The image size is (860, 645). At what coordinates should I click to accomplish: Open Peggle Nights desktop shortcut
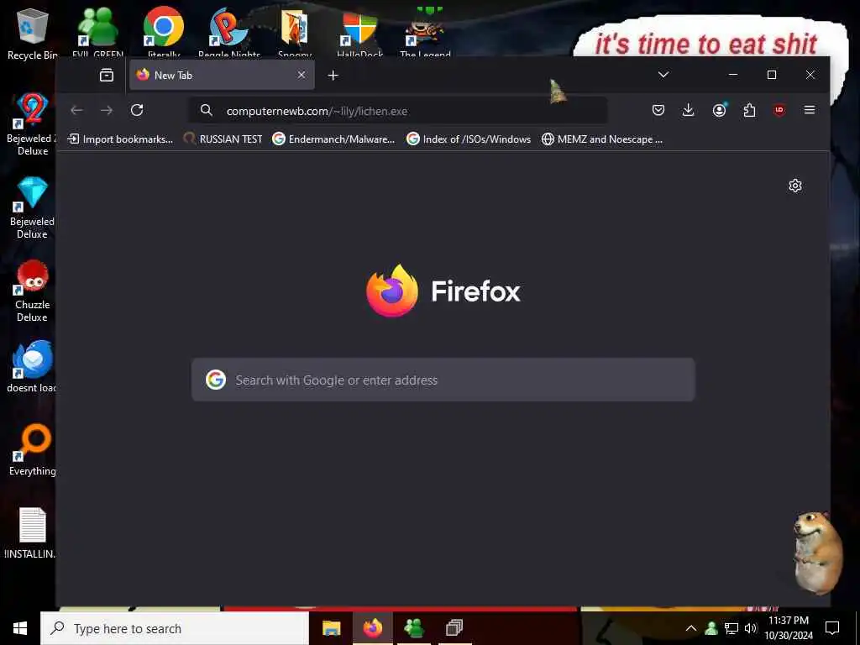tap(228, 33)
